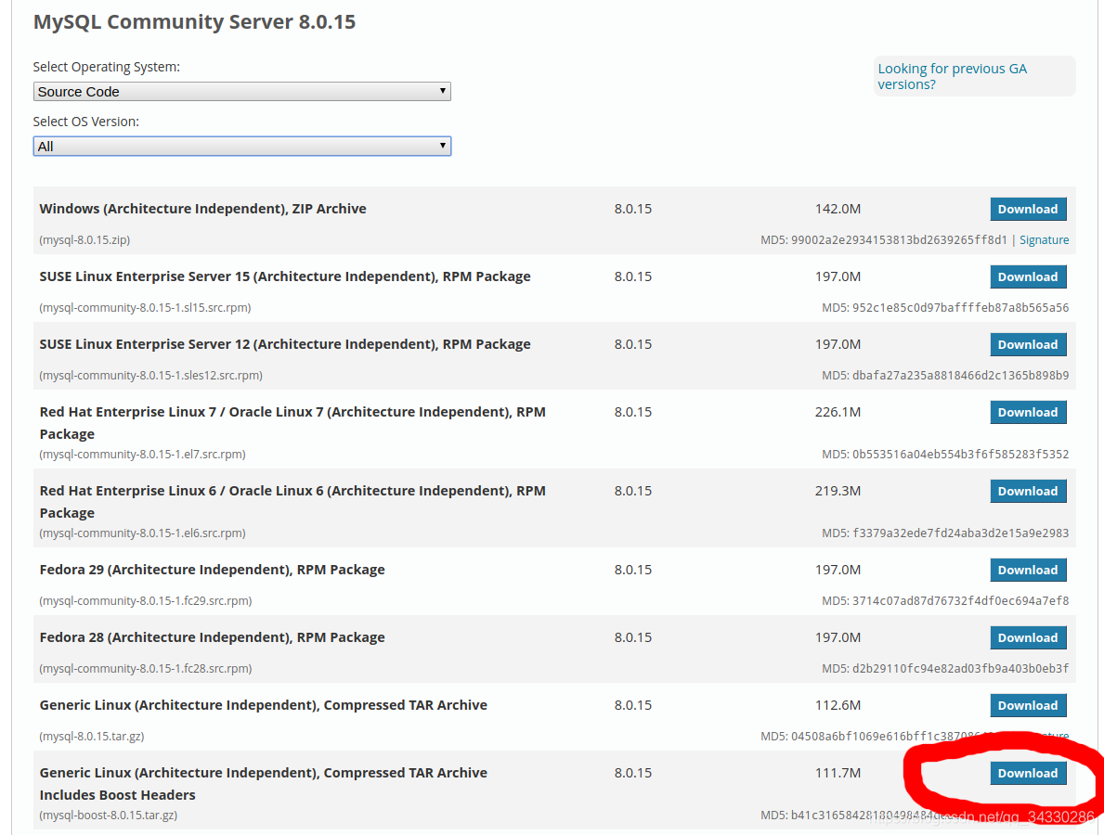Select the Red Hat Enterprise Linux 6 title
The height and width of the screenshot is (835, 1104).
292,502
